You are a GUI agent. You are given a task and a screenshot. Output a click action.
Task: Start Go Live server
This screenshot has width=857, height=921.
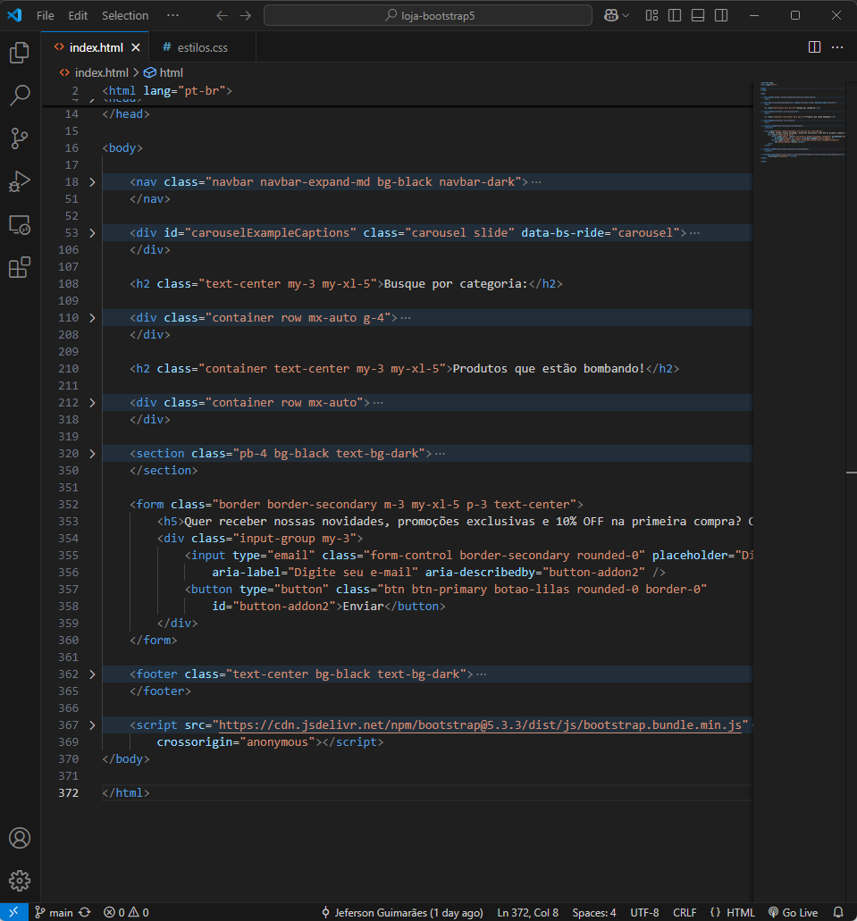pos(794,912)
